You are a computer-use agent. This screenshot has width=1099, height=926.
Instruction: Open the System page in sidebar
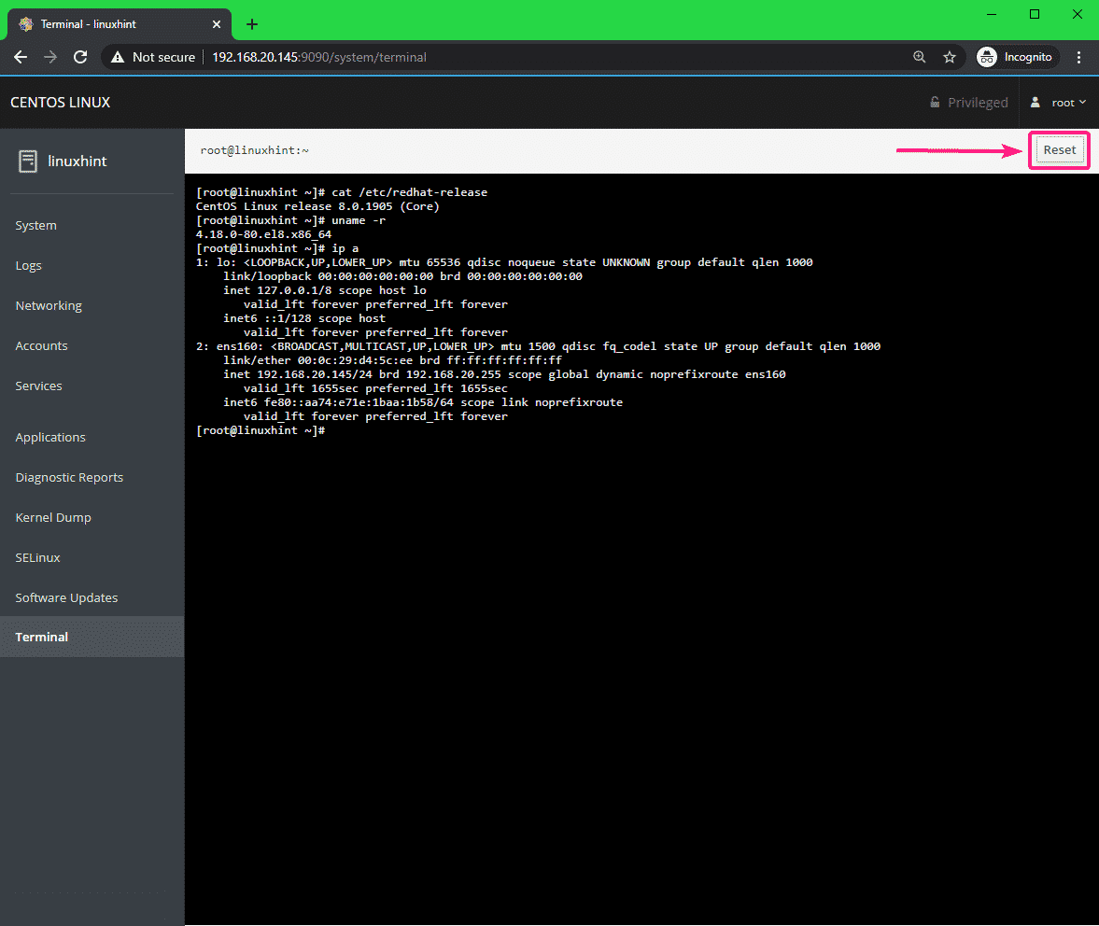click(x=36, y=225)
